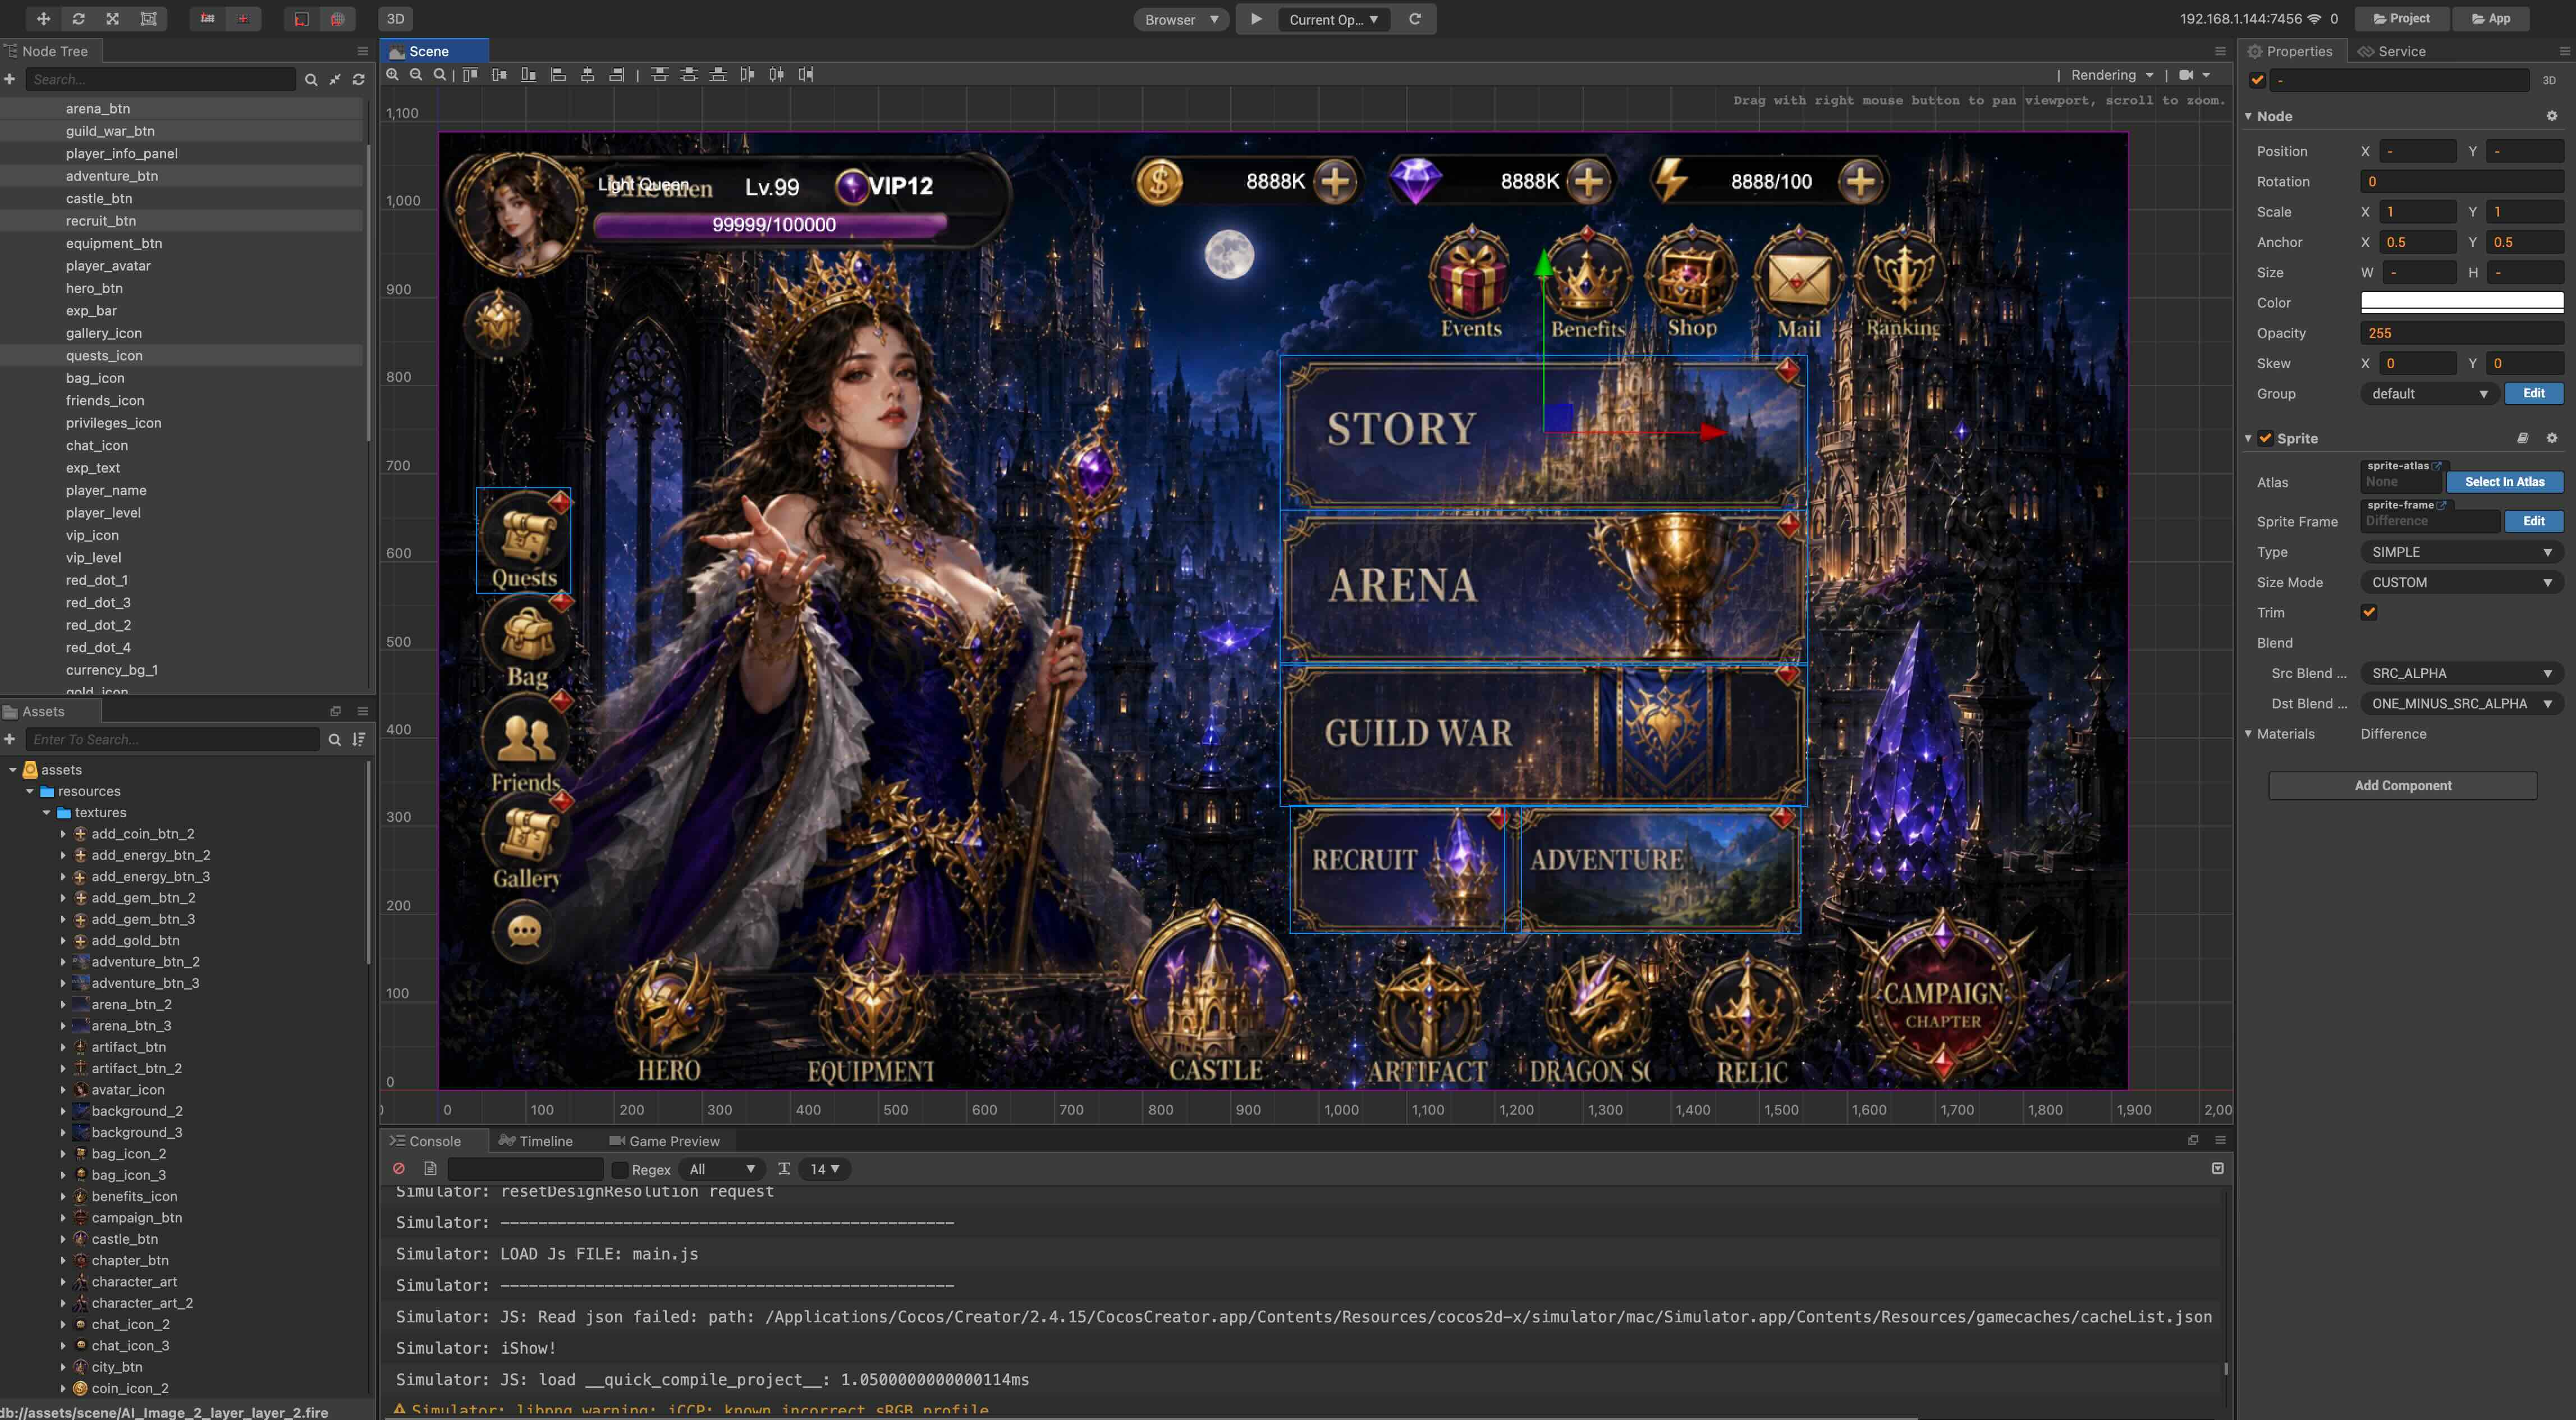This screenshot has height=1420, width=2576.
Task: Click the Node Tree refresh icon
Action: point(359,79)
